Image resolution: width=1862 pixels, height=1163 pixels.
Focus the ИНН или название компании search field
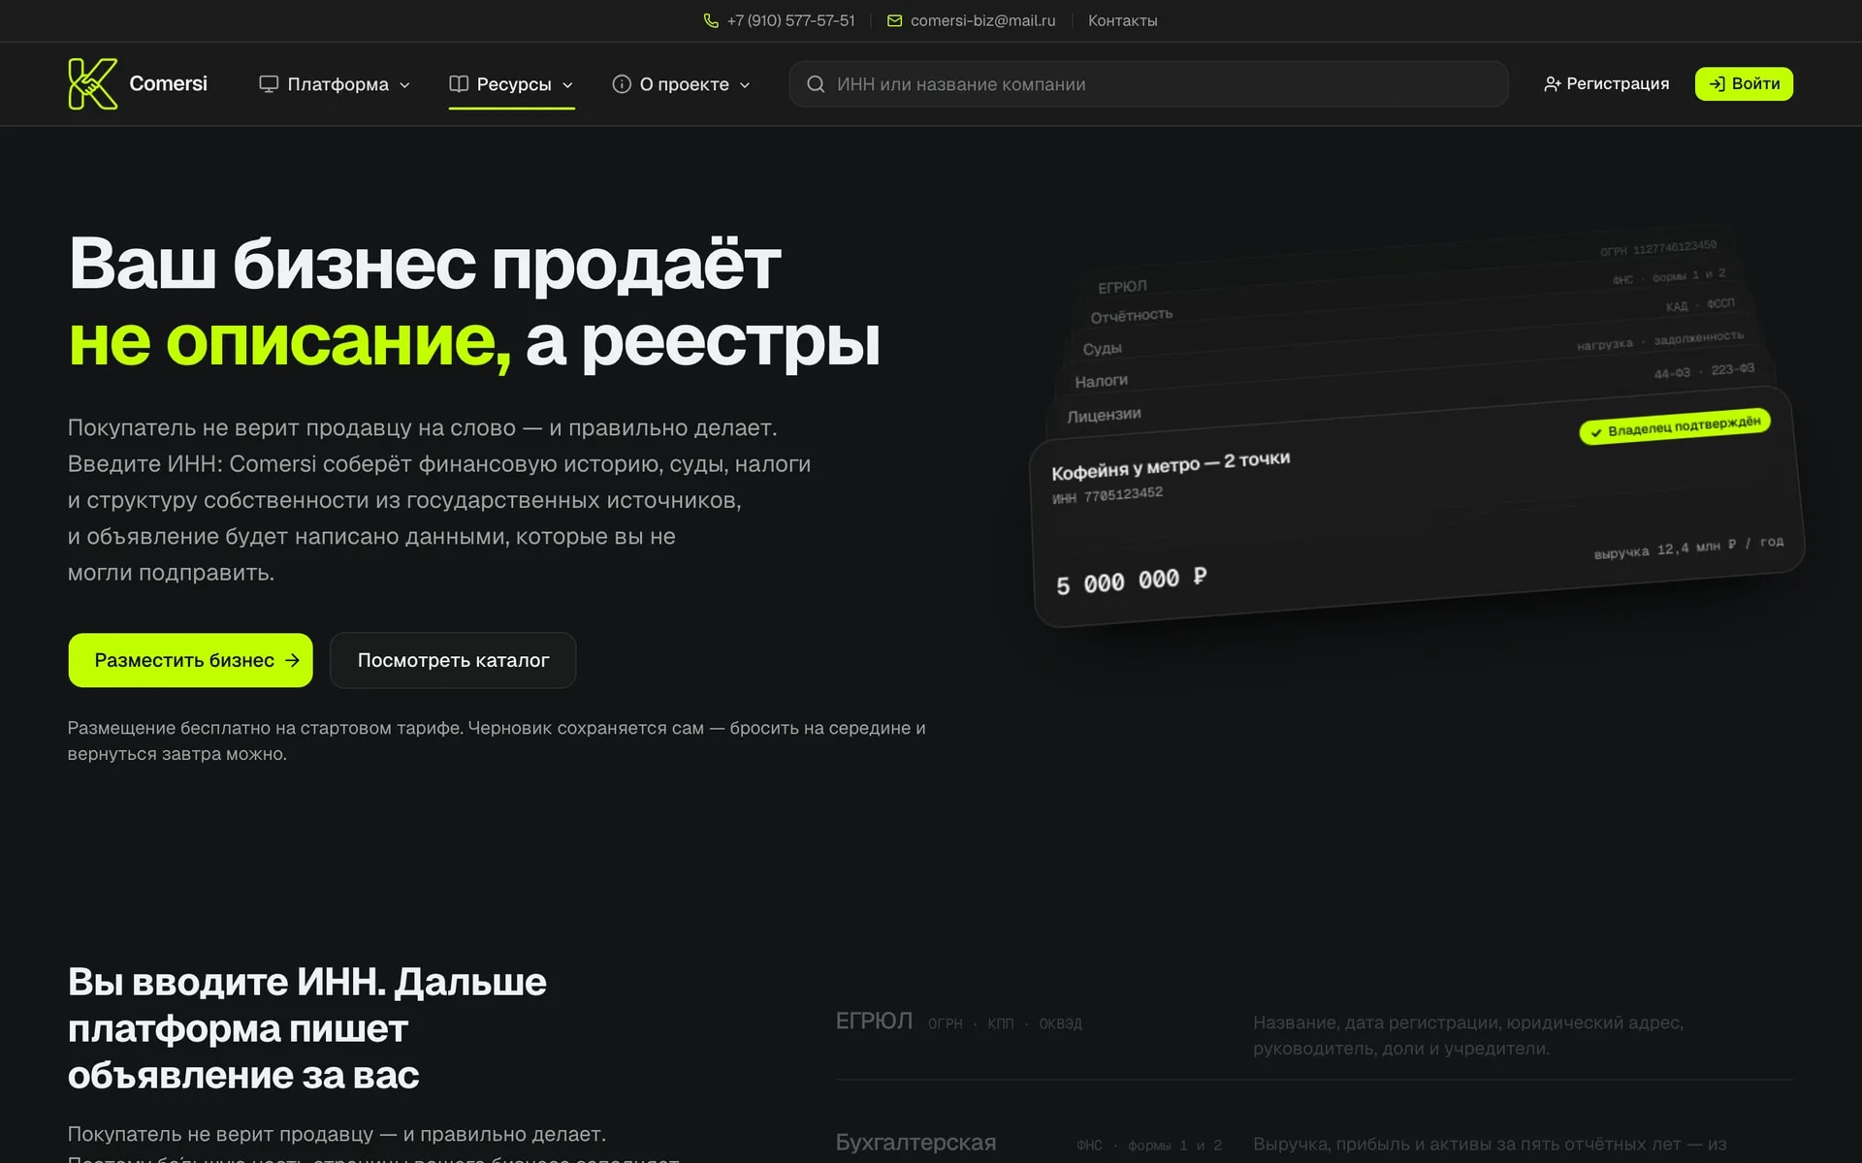[1148, 84]
